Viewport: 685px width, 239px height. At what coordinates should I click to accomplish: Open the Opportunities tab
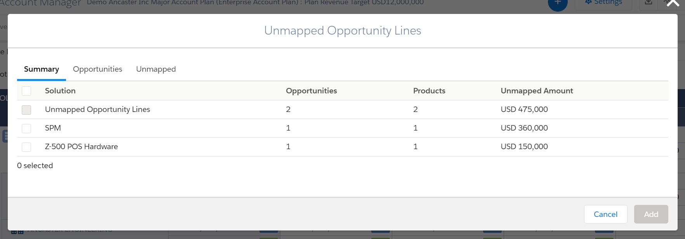97,69
